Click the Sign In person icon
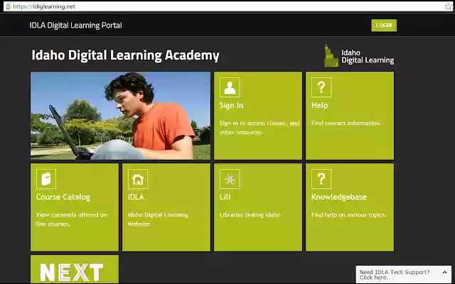455x284 pixels. tap(230, 87)
